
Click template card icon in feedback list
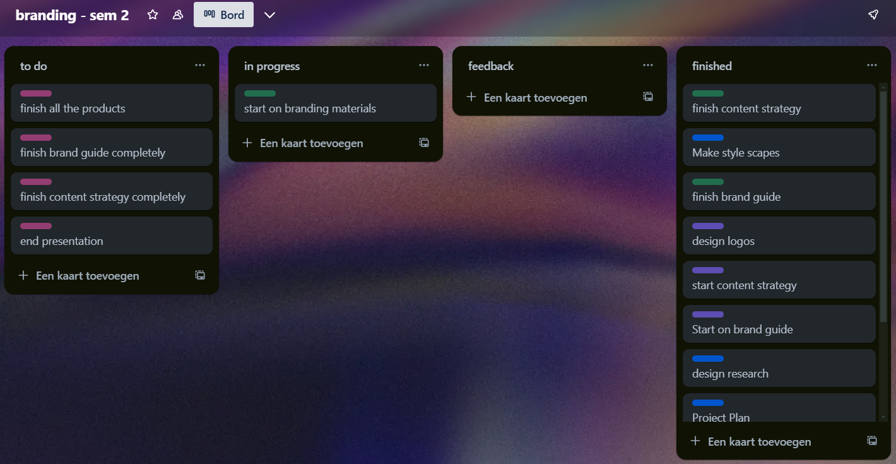point(648,97)
